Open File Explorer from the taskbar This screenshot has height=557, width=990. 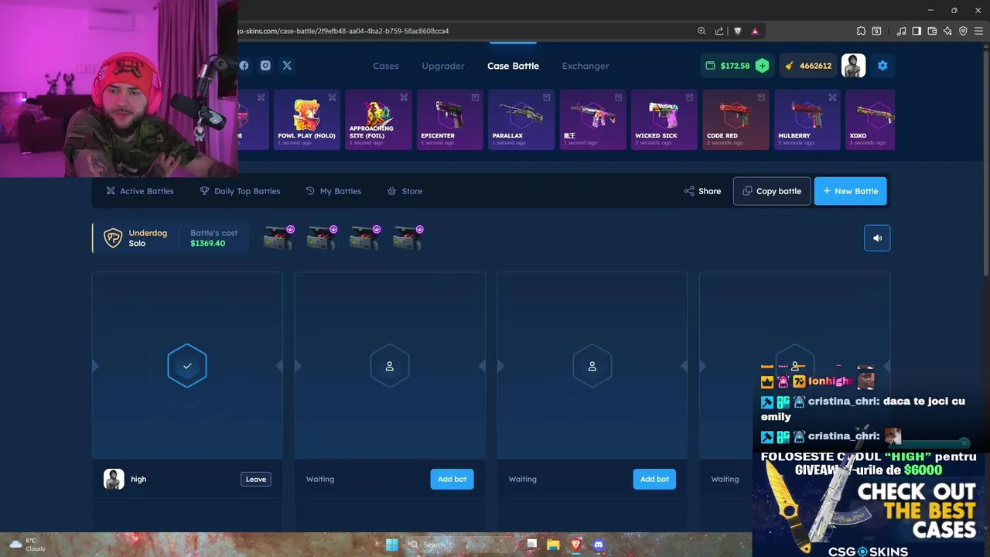click(553, 545)
